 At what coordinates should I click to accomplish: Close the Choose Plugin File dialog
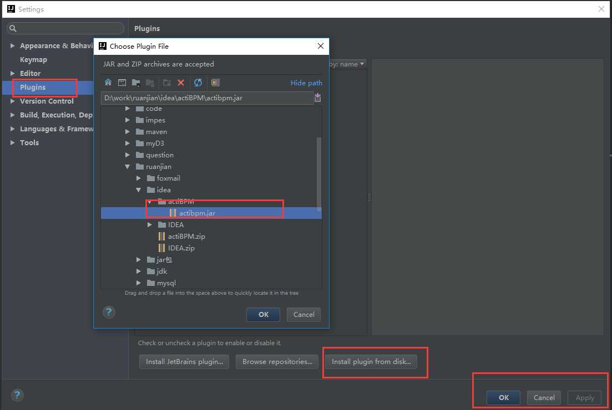[321, 46]
